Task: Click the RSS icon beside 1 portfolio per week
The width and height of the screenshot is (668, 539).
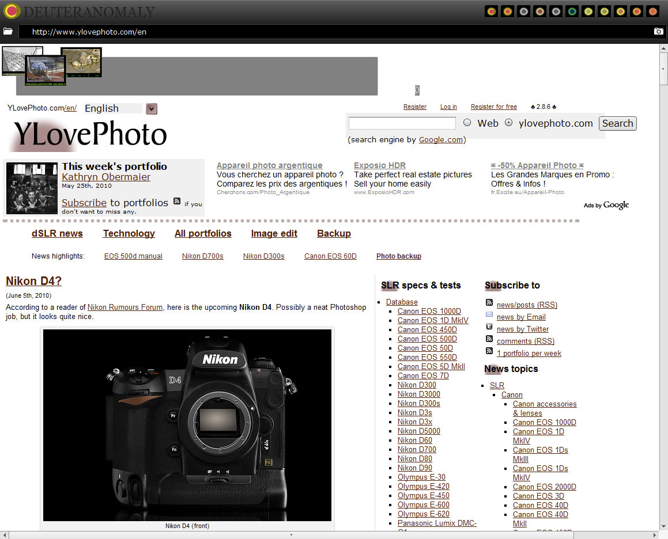Action: [489, 351]
